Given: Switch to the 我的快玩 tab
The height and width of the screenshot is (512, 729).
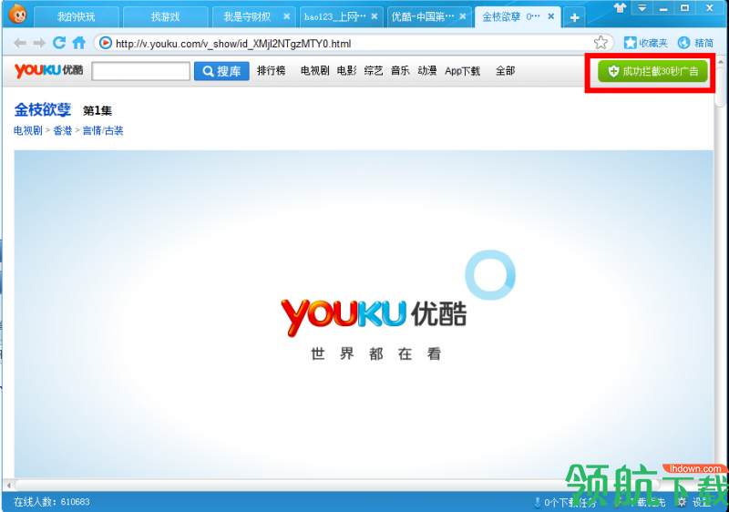Looking at the screenshot, I should click(x=76, y=17).
